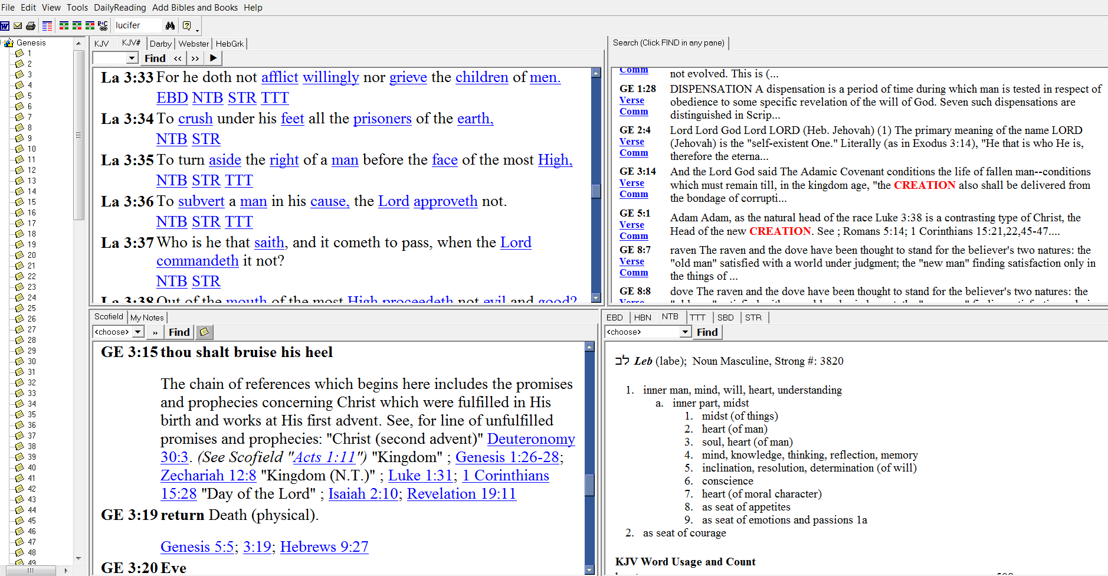Click the email envelope icon
Image resolution: width=1108 pixels, height=576 pixels.
[x=18, y=25]
